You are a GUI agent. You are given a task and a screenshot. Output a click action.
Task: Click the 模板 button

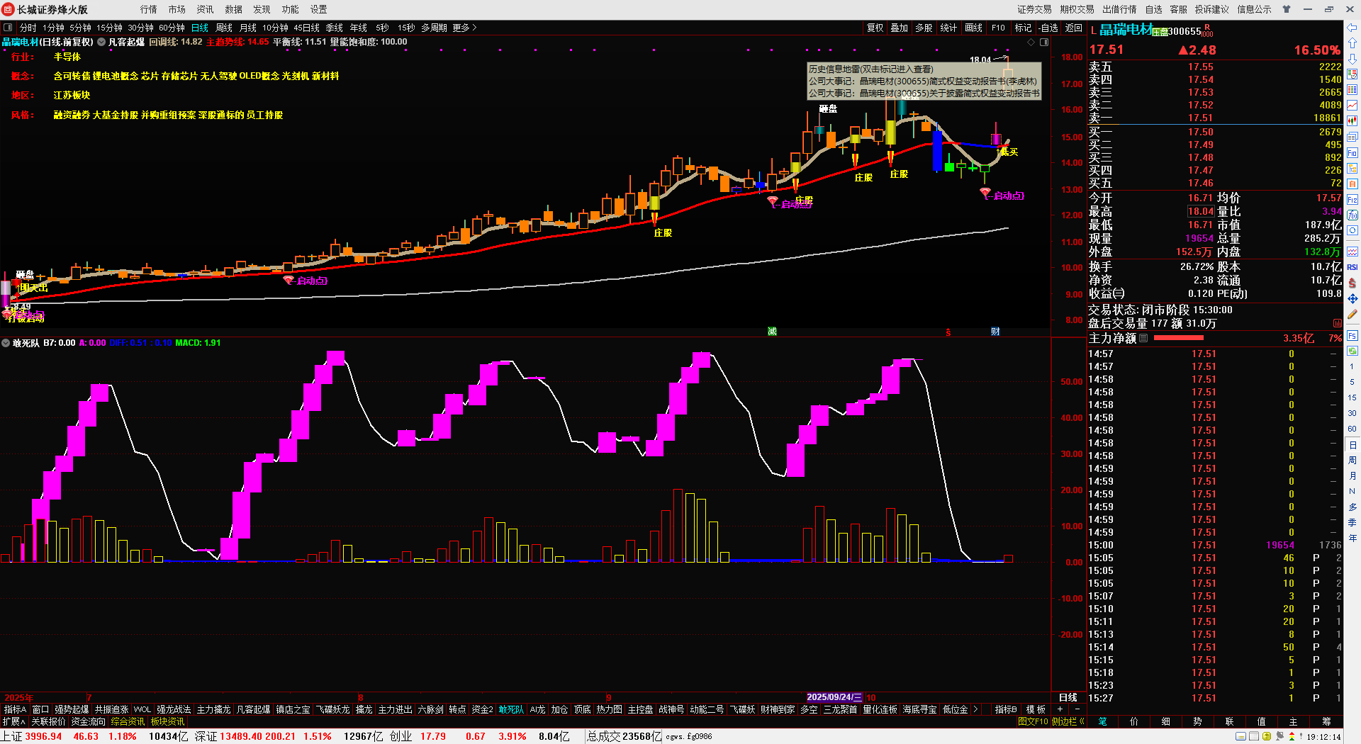click(x=1036, y=709)
